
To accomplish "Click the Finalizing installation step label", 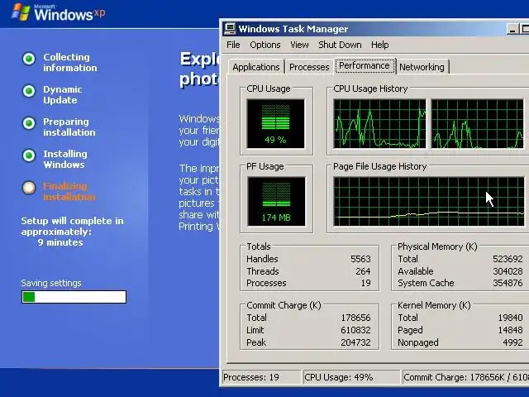I will point(69,191).
